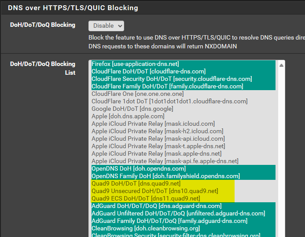Screen dimensions: 305x237
Task: Select CloudFlare DoH/DoT cloudflare-dns.com entry
Action: [x=184, y=71]
